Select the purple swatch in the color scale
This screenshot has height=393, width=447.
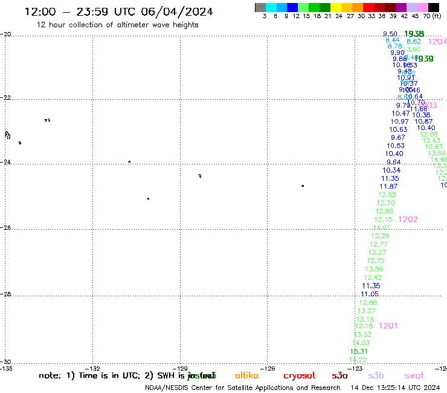pyautogui.click(x=401, y=7)
